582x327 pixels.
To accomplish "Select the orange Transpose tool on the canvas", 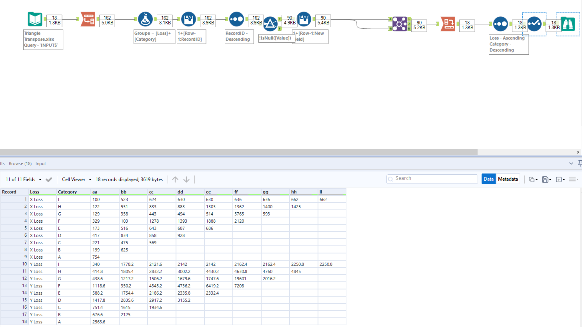I will [x=88, y=19].
